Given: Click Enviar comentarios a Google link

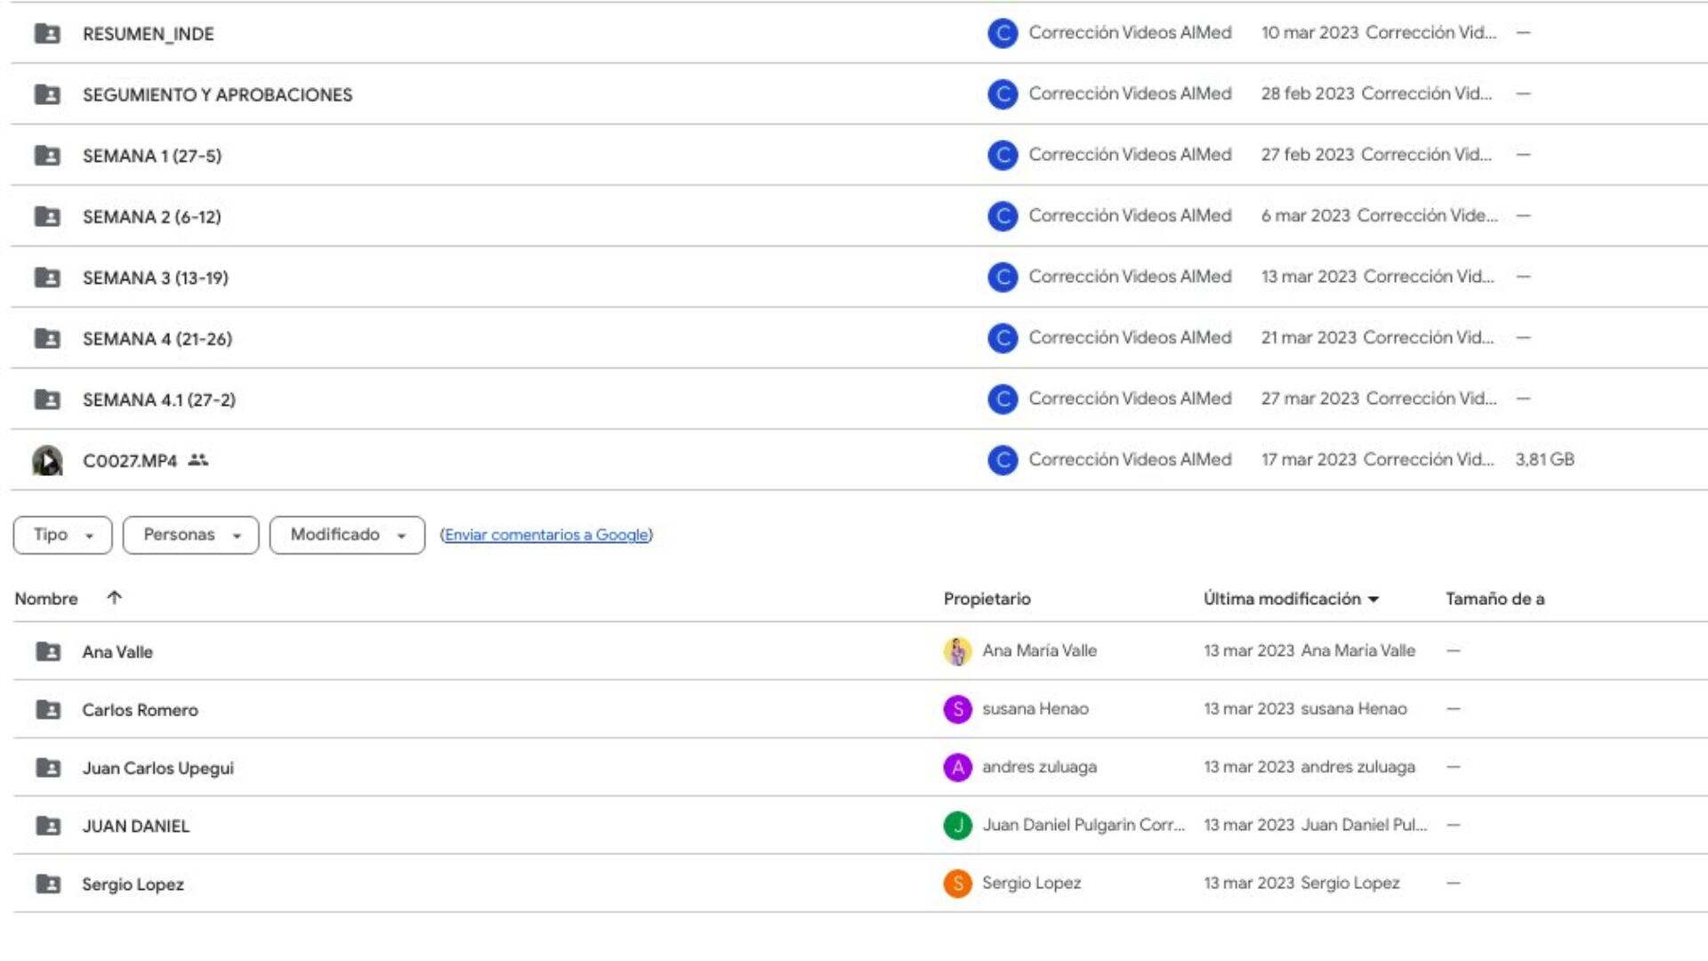Looking at the screenshot, I should tap(546, 535).
